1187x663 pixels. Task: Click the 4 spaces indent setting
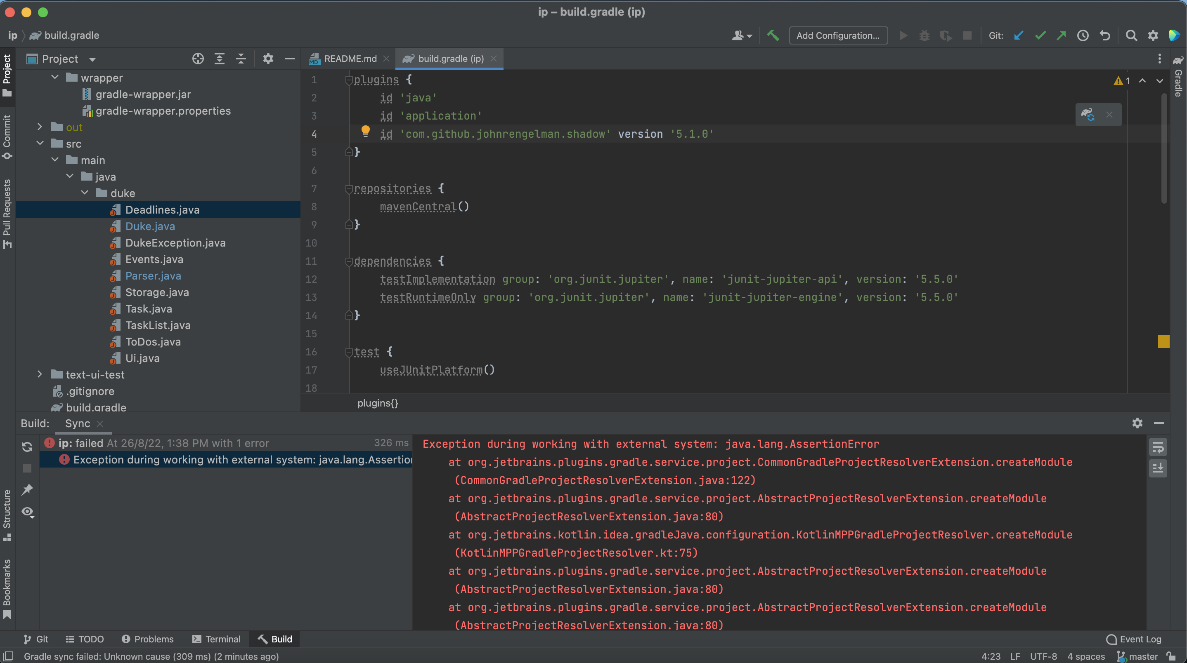click(1085, 656)
